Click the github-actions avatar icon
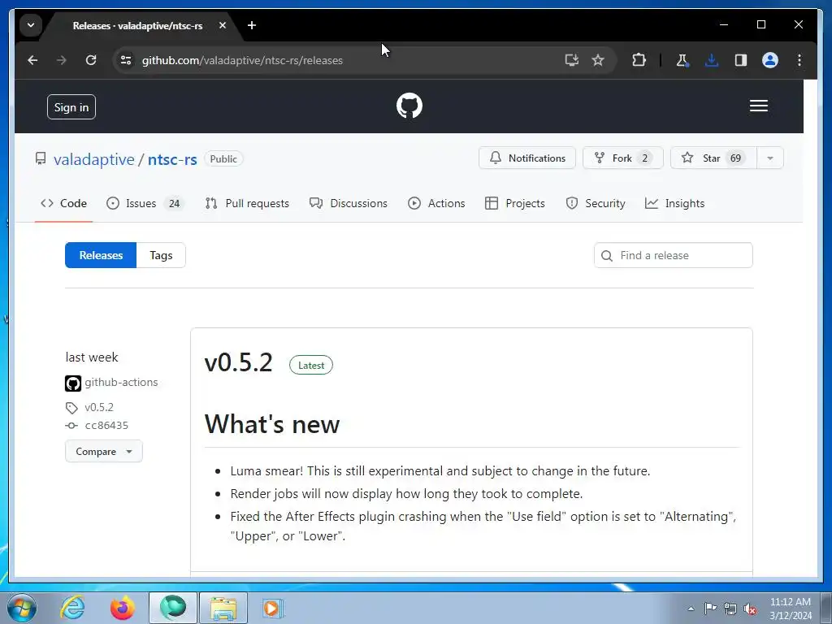 click(x=73, y=383)
